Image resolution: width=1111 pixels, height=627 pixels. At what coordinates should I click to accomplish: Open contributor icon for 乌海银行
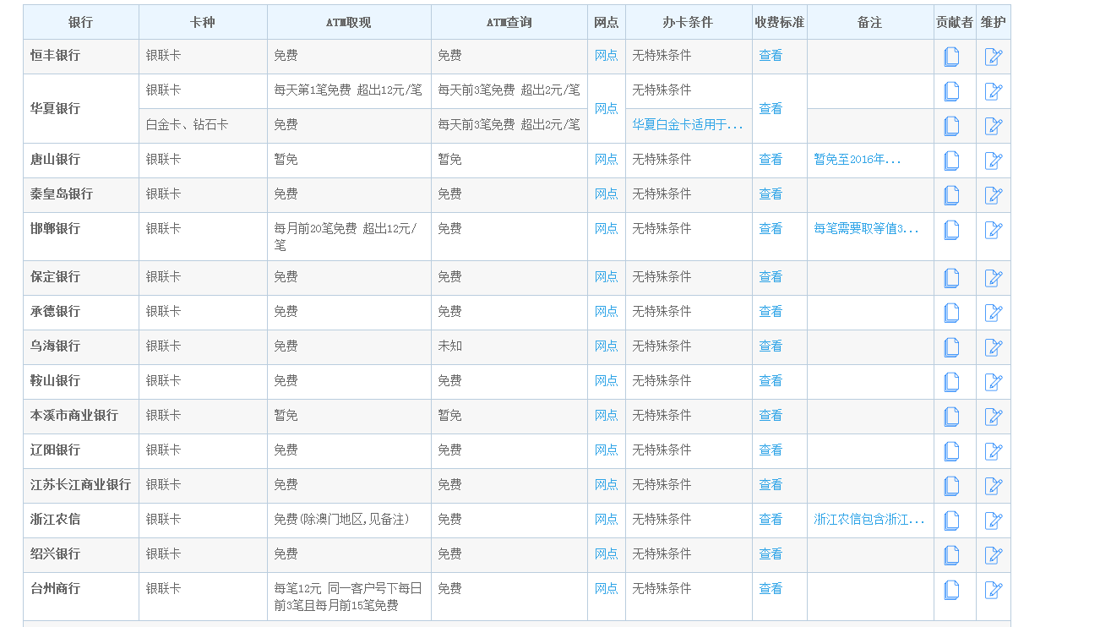[951, 347]
